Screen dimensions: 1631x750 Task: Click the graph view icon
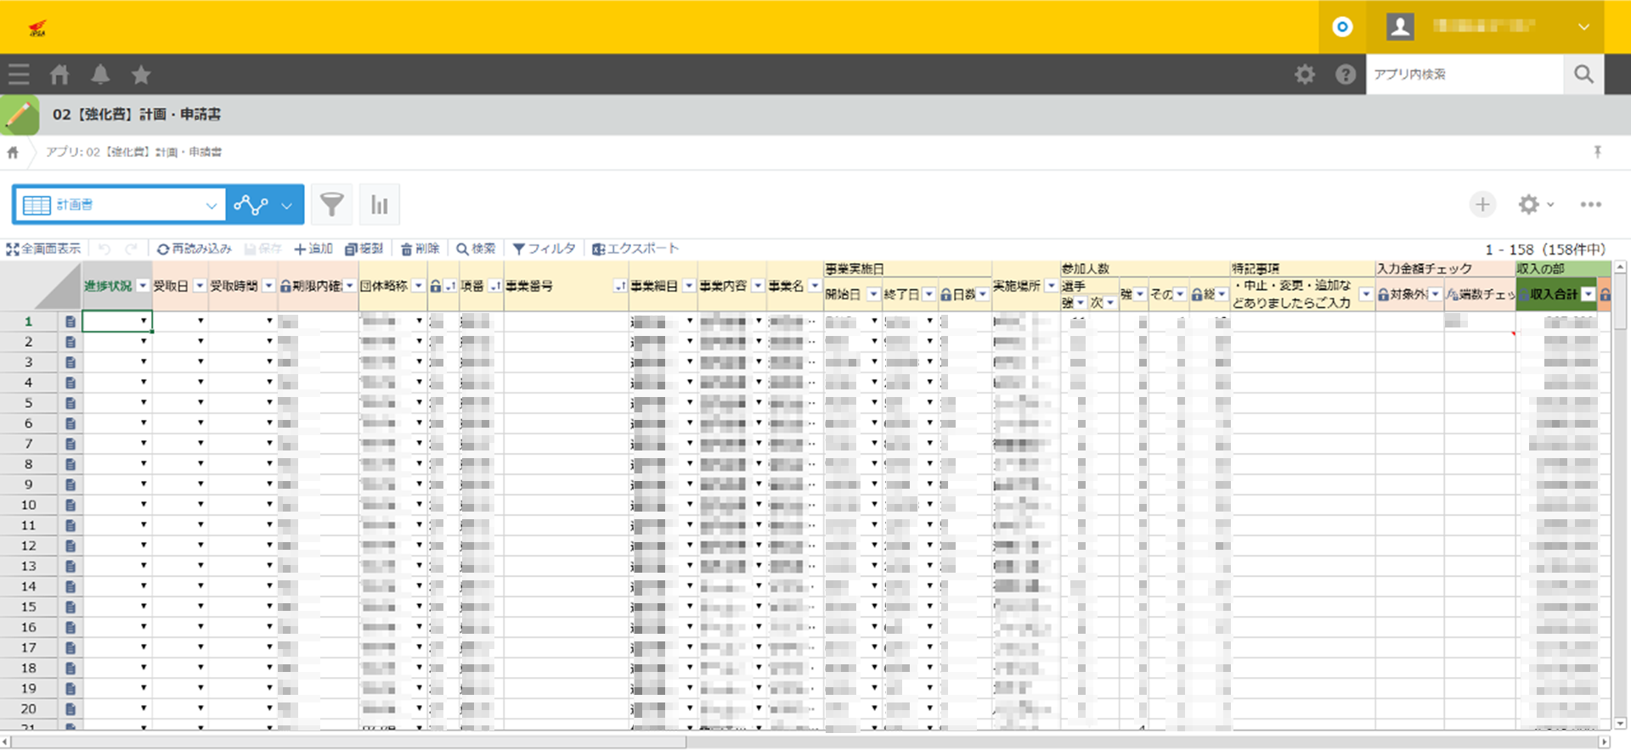[251, 204]
